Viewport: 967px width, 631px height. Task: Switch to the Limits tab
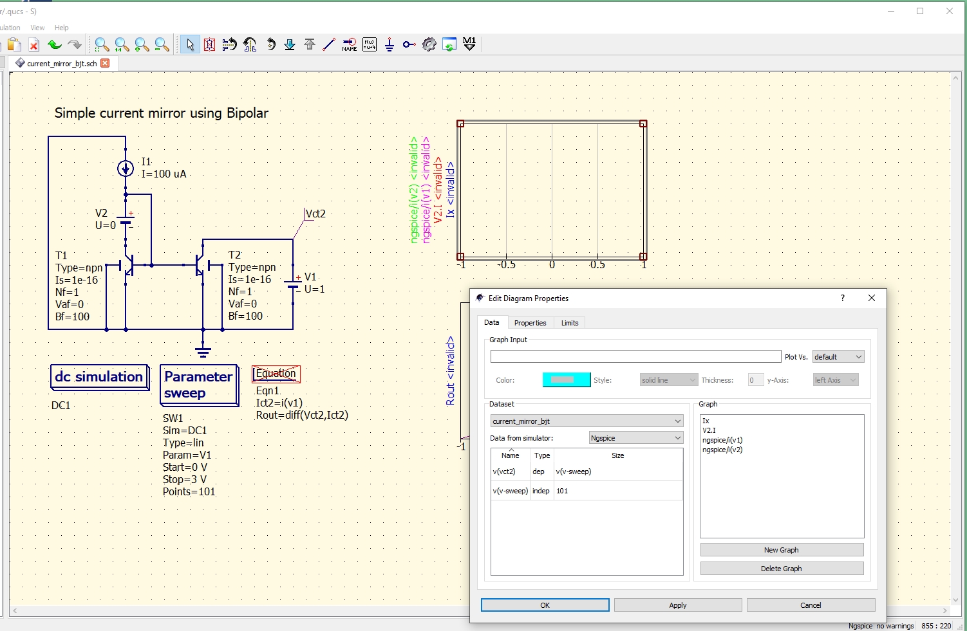coord(570,323)
